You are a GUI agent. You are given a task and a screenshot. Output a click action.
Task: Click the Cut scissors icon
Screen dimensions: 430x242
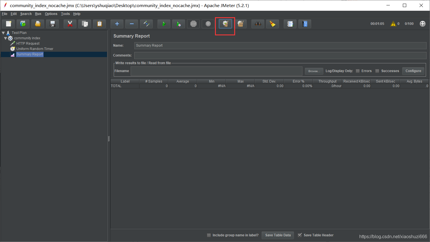[x=70, y=24]
